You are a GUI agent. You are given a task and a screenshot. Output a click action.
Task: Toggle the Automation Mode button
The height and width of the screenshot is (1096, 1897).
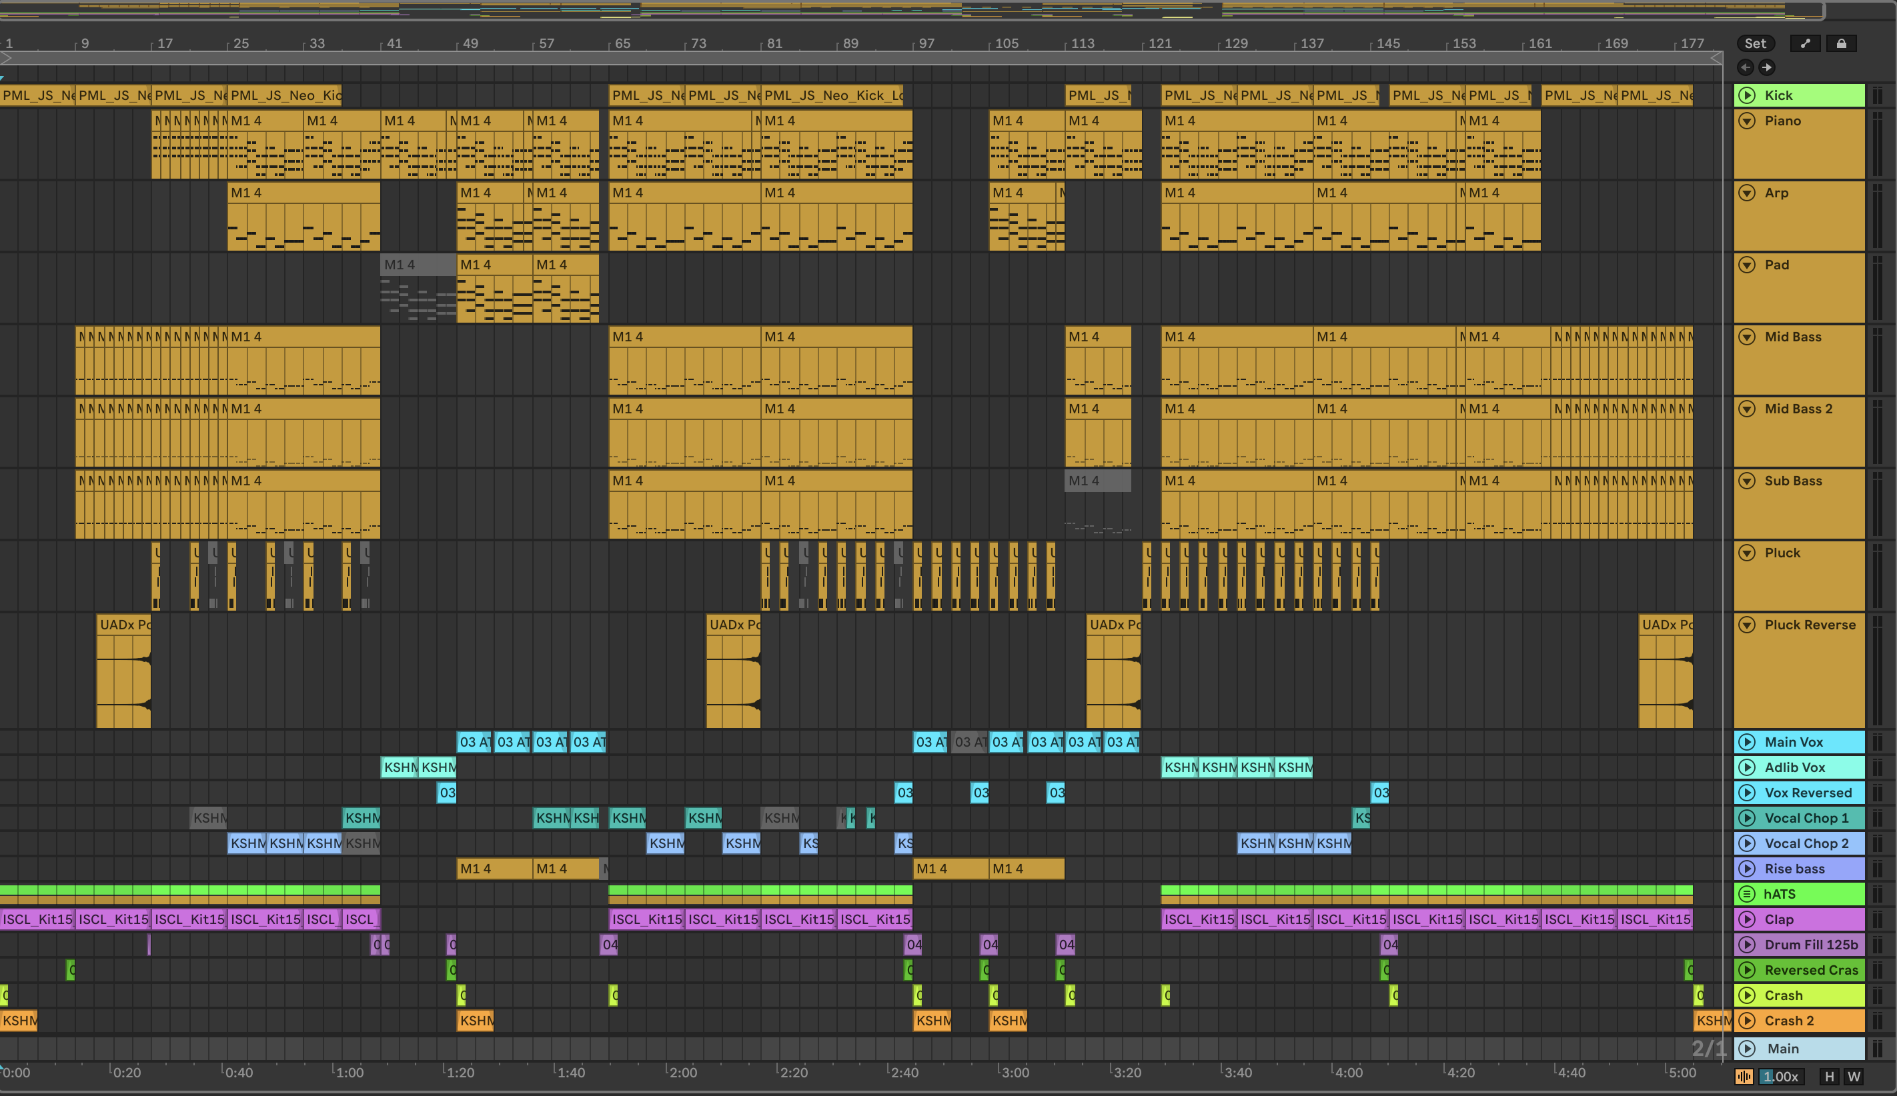[x=1805, y=43]
